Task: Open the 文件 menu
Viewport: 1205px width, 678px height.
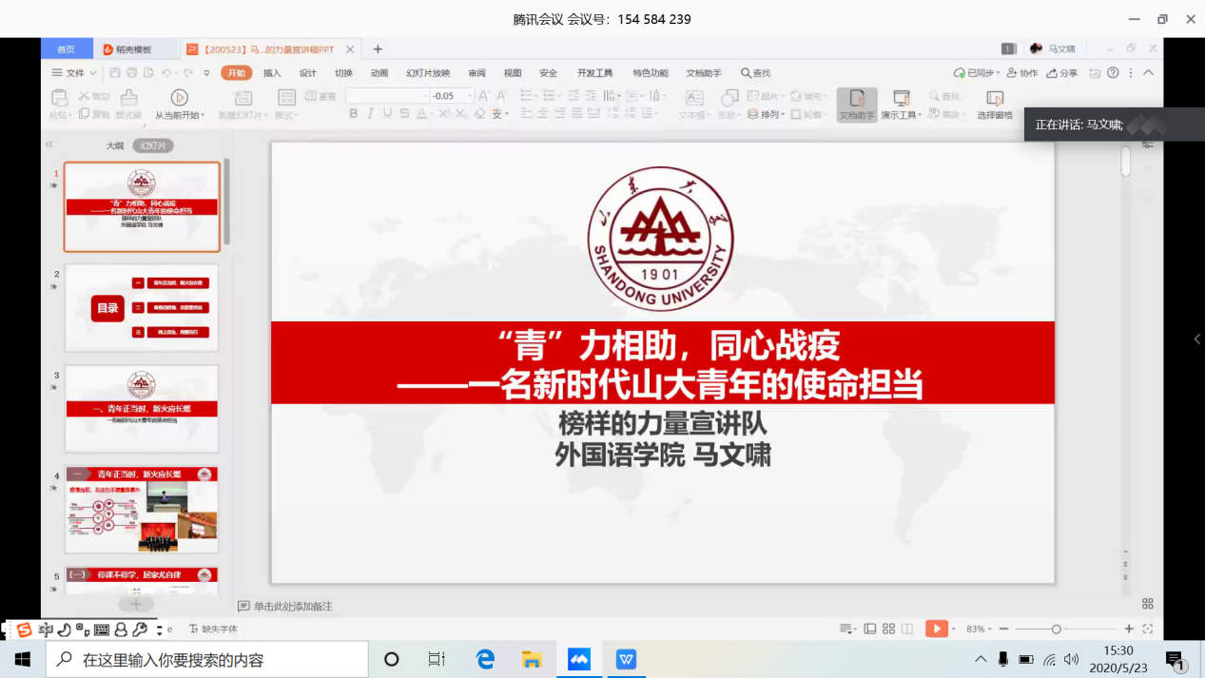Action: [74, 73]
